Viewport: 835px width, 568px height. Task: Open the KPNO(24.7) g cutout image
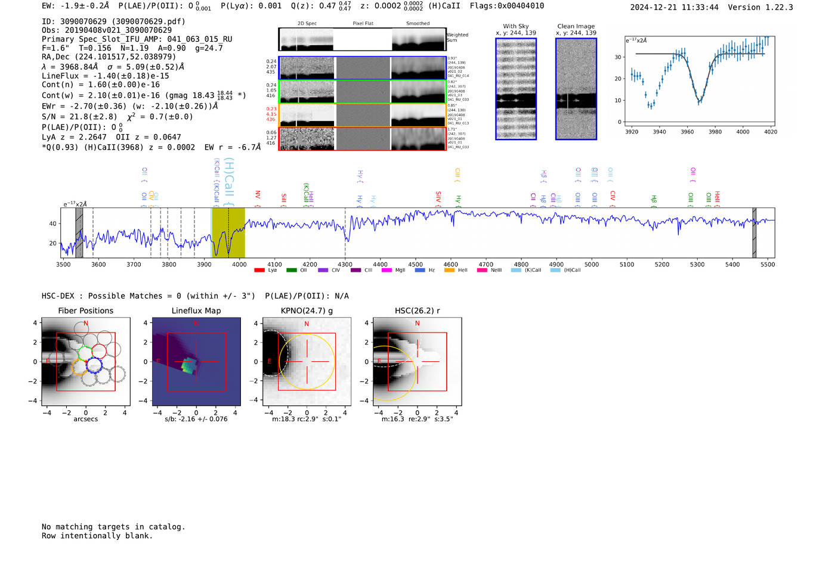[307, 362]
